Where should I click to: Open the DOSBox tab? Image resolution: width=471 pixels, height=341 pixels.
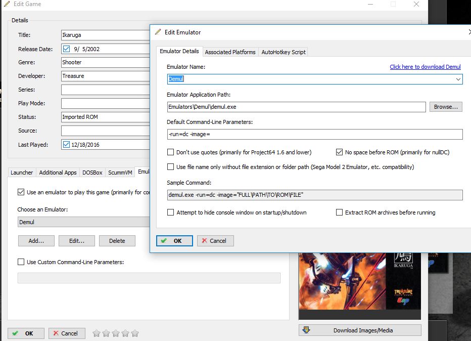[92, 173]
